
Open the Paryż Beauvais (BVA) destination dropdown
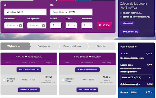pos(71,12)
